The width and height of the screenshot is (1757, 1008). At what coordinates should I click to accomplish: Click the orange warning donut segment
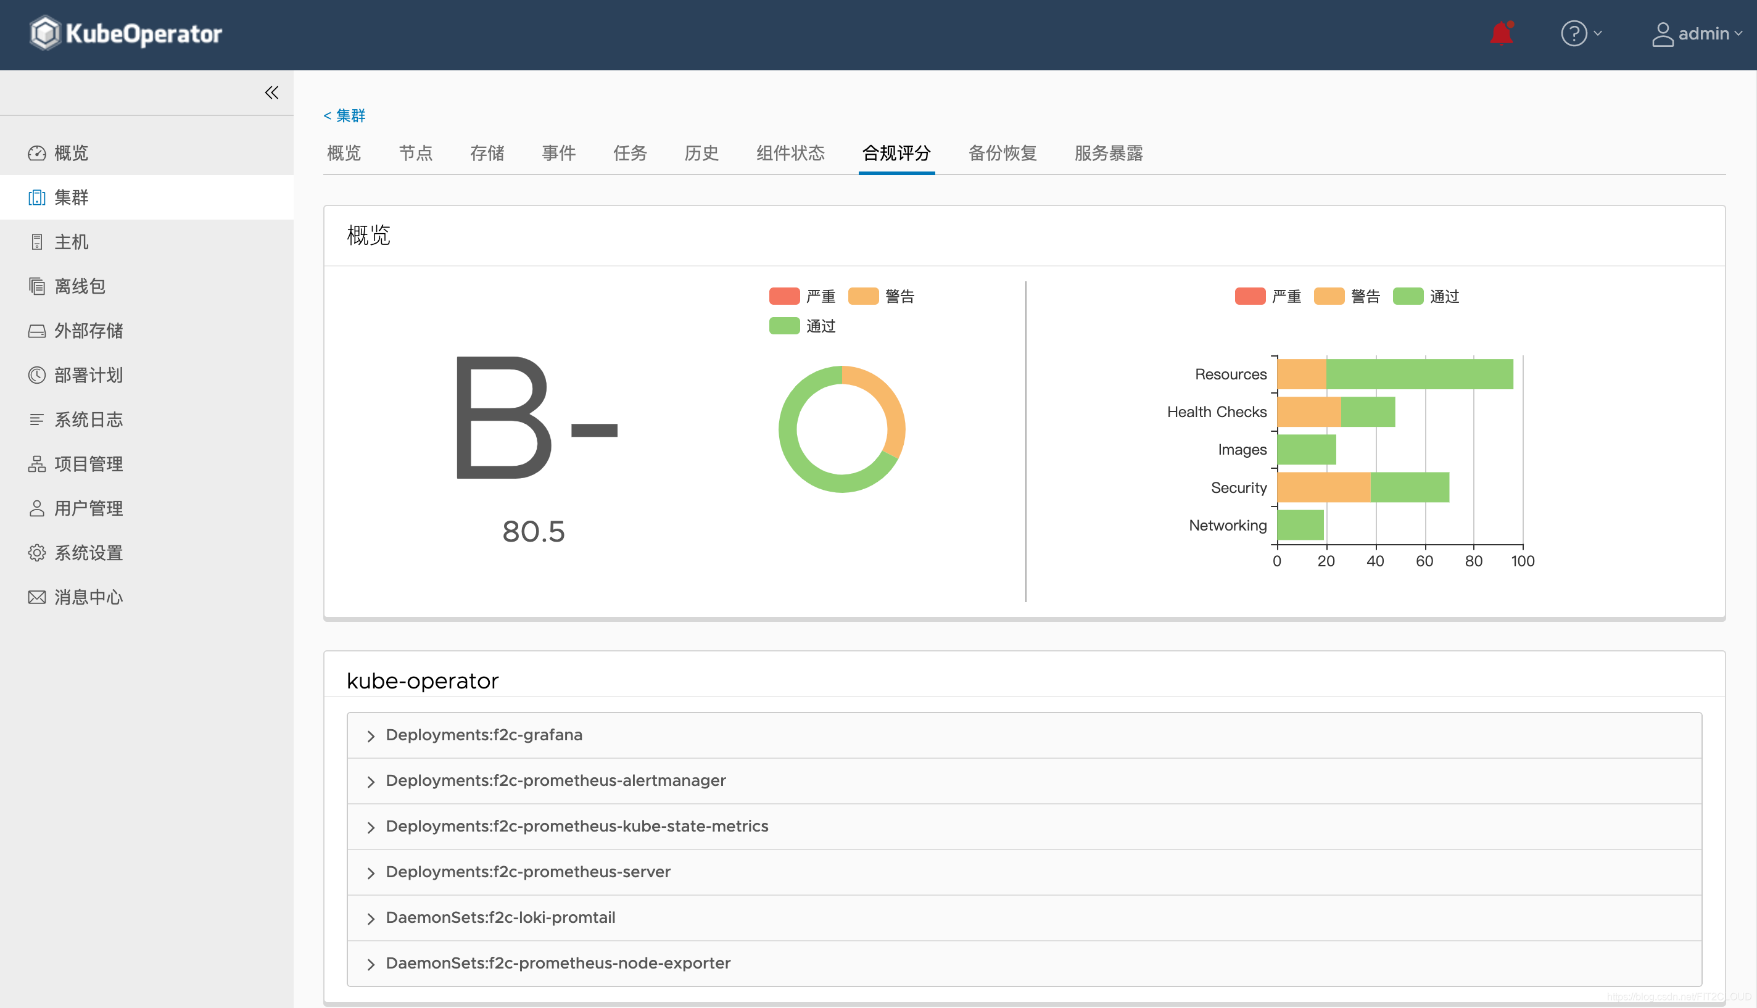tap(891, 403)
